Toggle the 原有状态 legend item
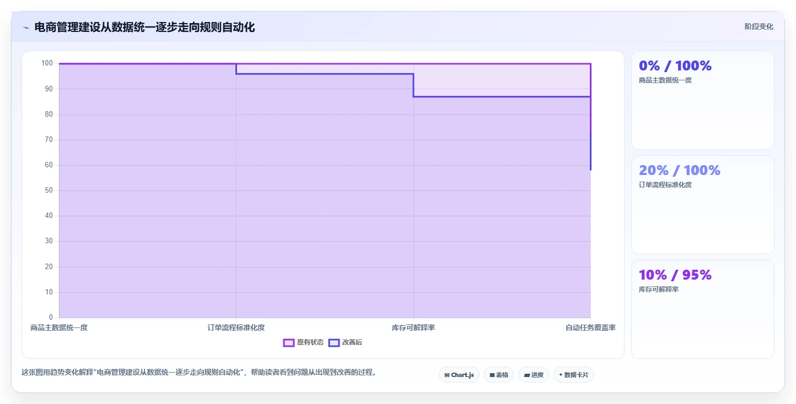Image resolution: width=796 pixels, height=404 pixels. (303, 342)
